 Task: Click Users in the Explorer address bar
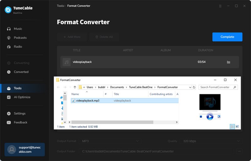[x=90, y=87]
